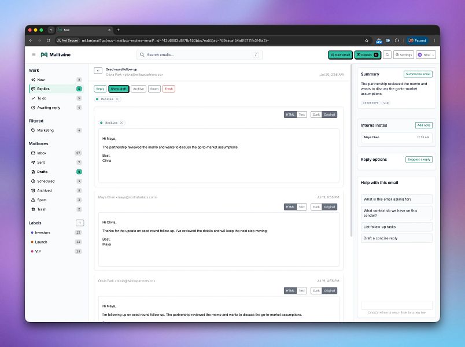Select the Investors label

(56, 233)
